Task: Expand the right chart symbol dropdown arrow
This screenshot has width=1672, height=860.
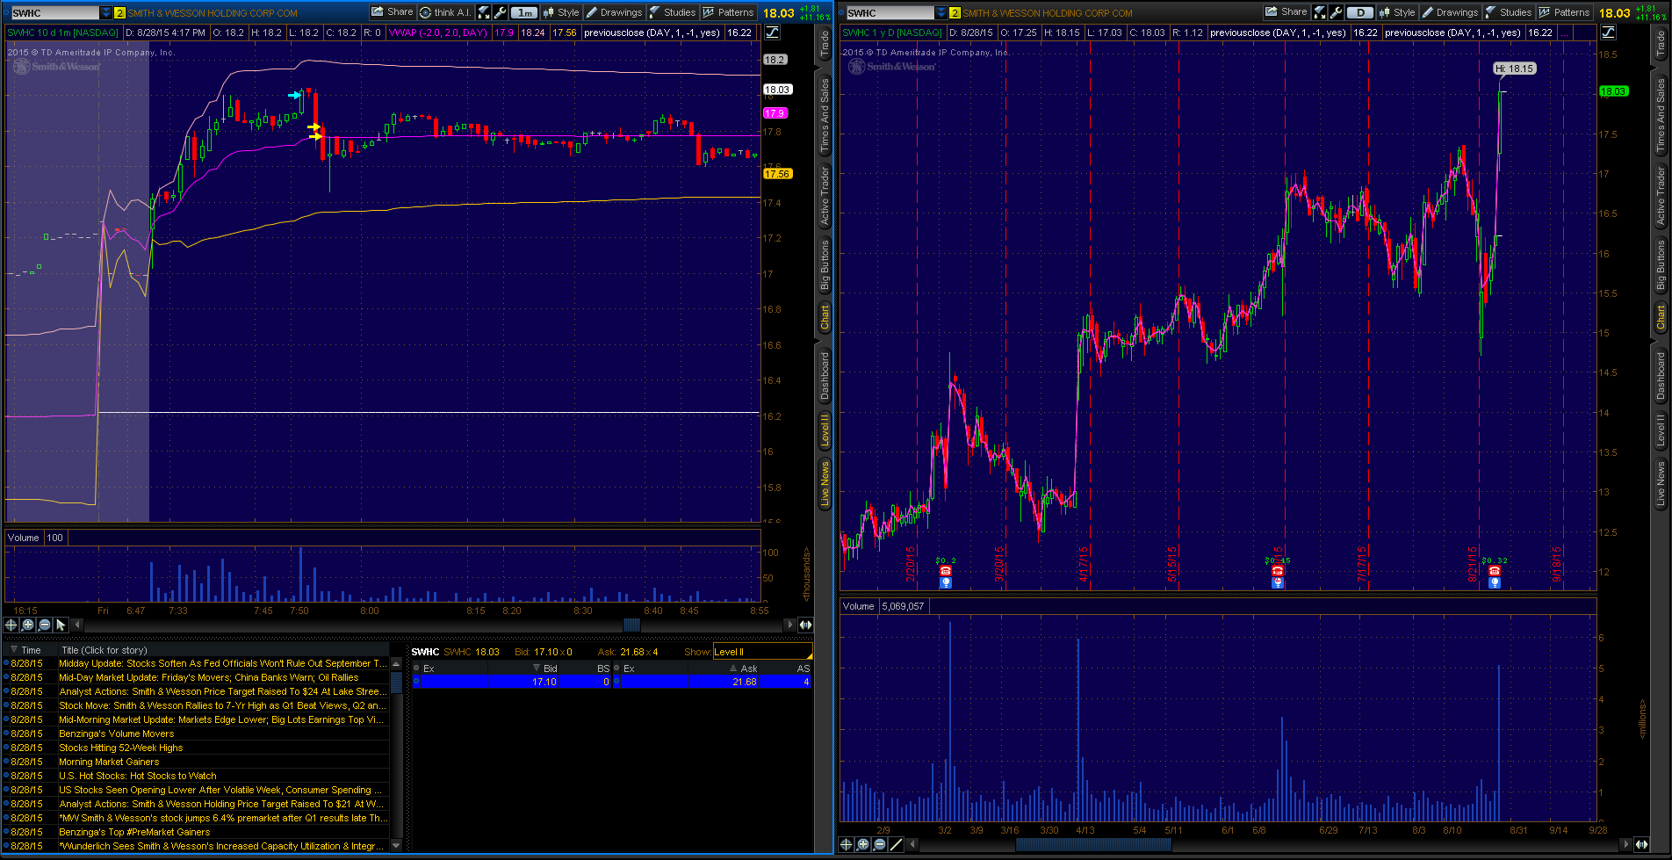Action: click(x=942, y=13)
